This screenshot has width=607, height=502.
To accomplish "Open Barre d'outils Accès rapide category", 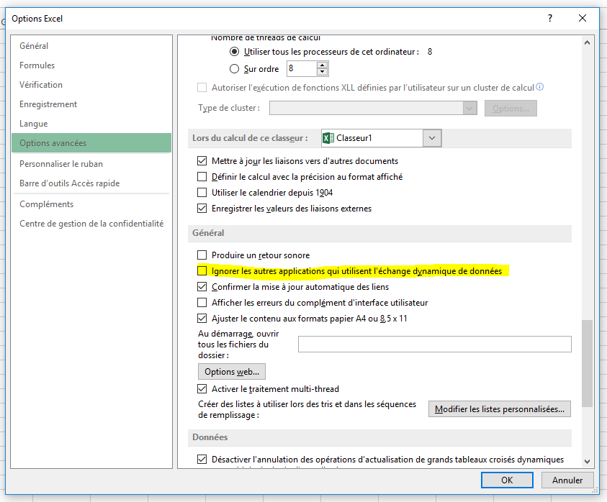I will pyautogui.click(x=91, y=183).
